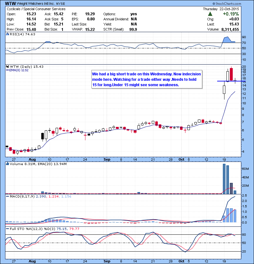Click the Oct label on the price chart axis
This screenshot has height=264, width=254.
coord(181,159)
